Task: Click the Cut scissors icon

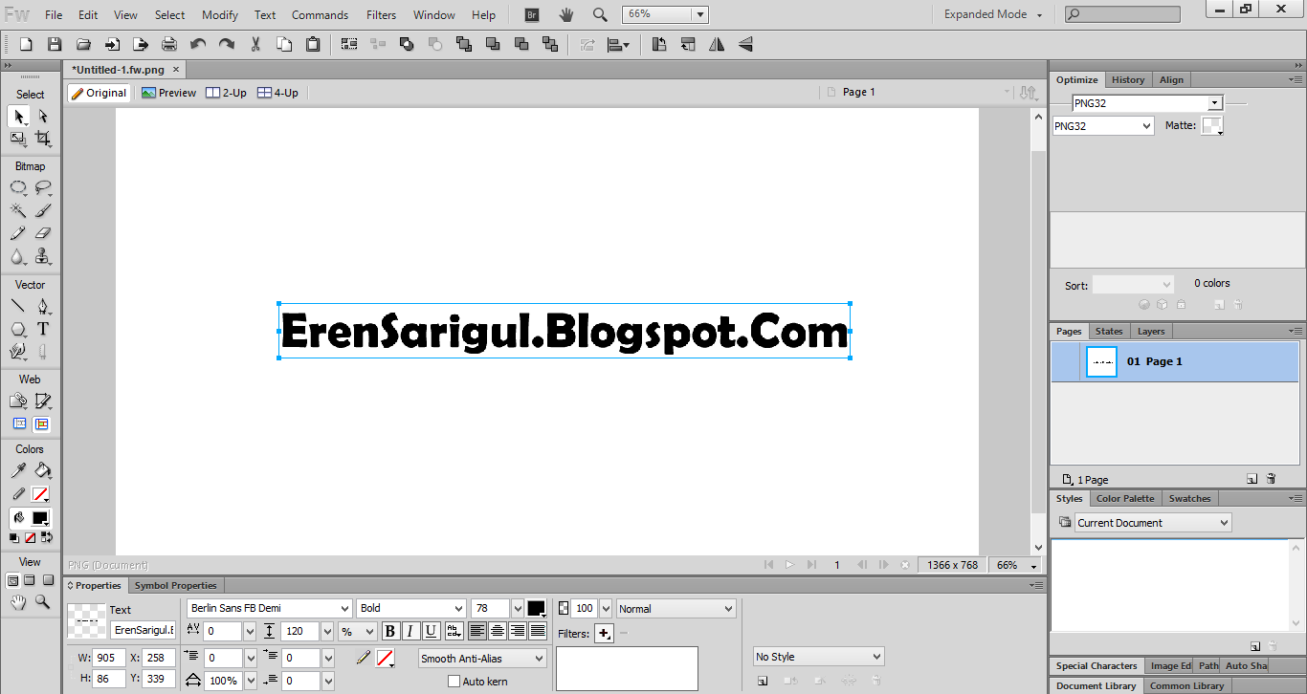Action: tap(255, 44)
